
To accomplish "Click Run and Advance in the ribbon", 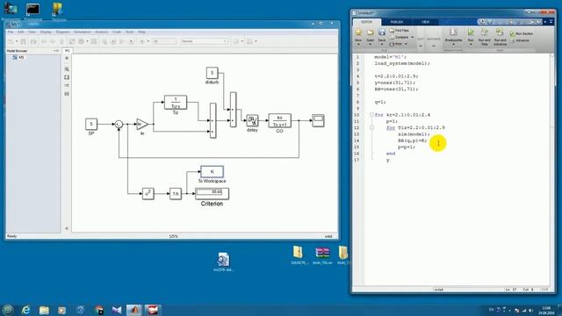I will pos(500,37).
